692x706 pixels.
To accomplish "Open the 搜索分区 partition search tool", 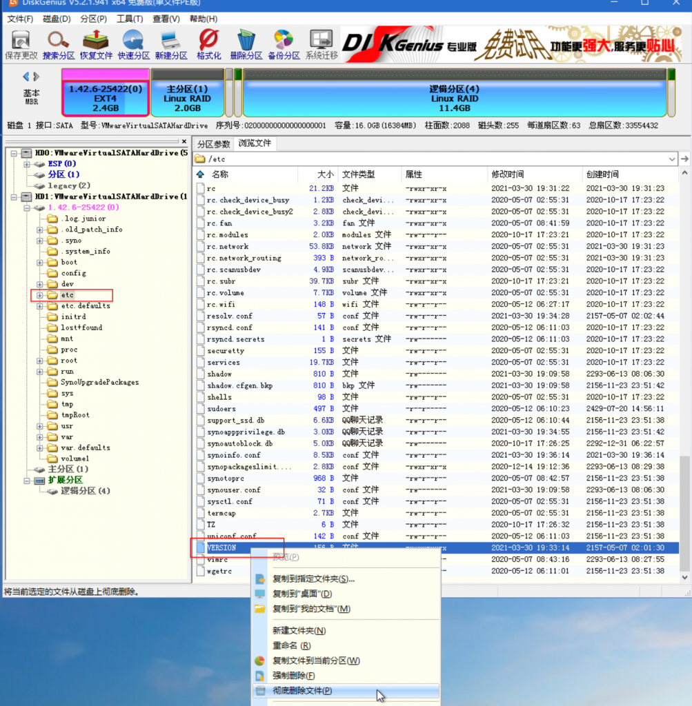I will [x=59, y=45].
